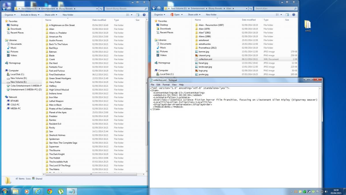Go back in the Alien folder window
The height and width of the screenshot is (195, 346).
pyautogui.click(x=154, y=9)
